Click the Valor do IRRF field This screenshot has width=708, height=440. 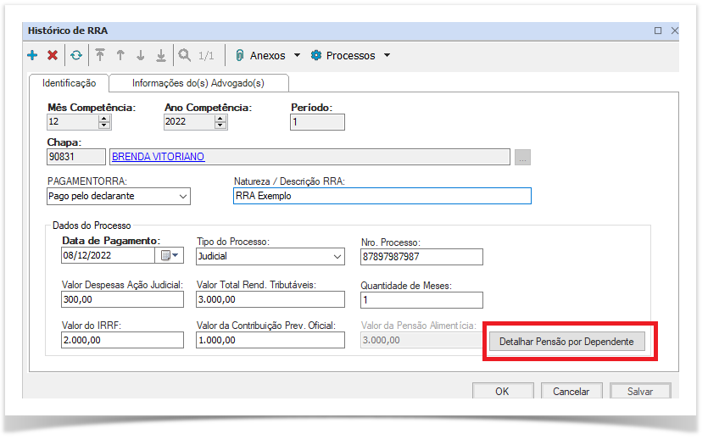tap(122, 340)
